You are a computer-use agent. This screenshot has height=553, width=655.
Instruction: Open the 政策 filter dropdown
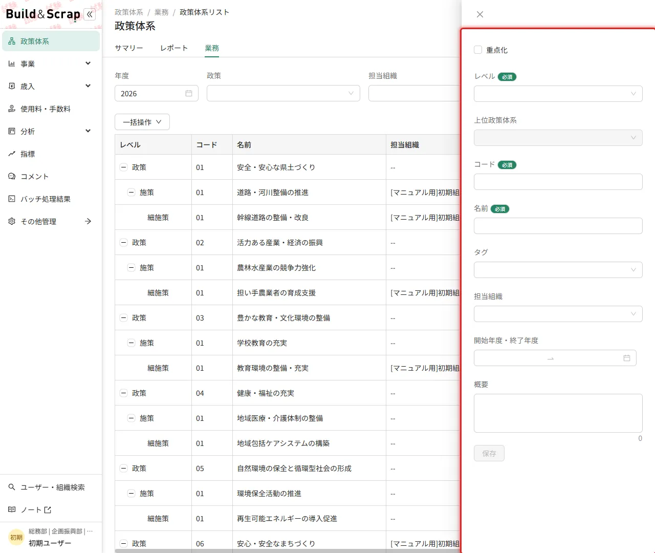click(283, 93)
